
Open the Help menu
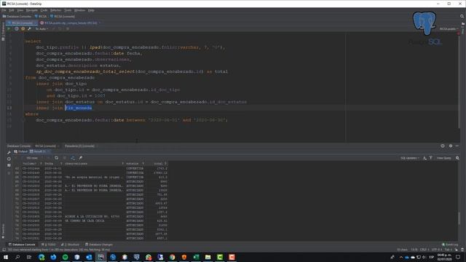point(91,10)
